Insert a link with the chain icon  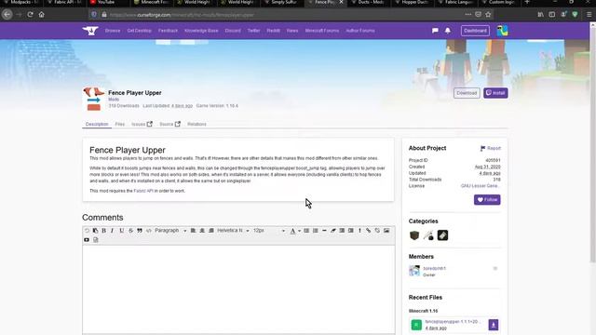coord(369,231)
